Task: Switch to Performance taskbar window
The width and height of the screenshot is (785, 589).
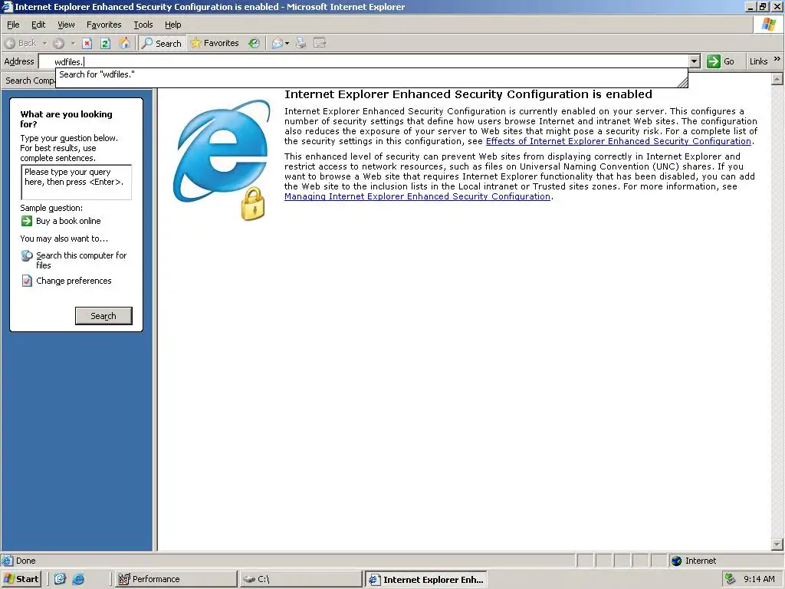Action: tap(176, 579)
